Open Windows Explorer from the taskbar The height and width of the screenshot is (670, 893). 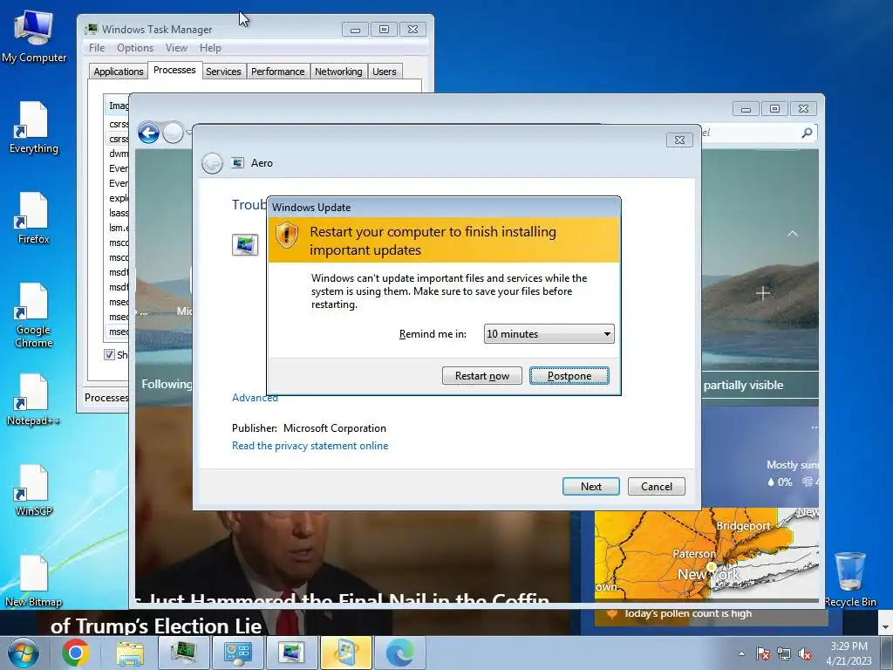pyautogui.click(x=130, y=653)
